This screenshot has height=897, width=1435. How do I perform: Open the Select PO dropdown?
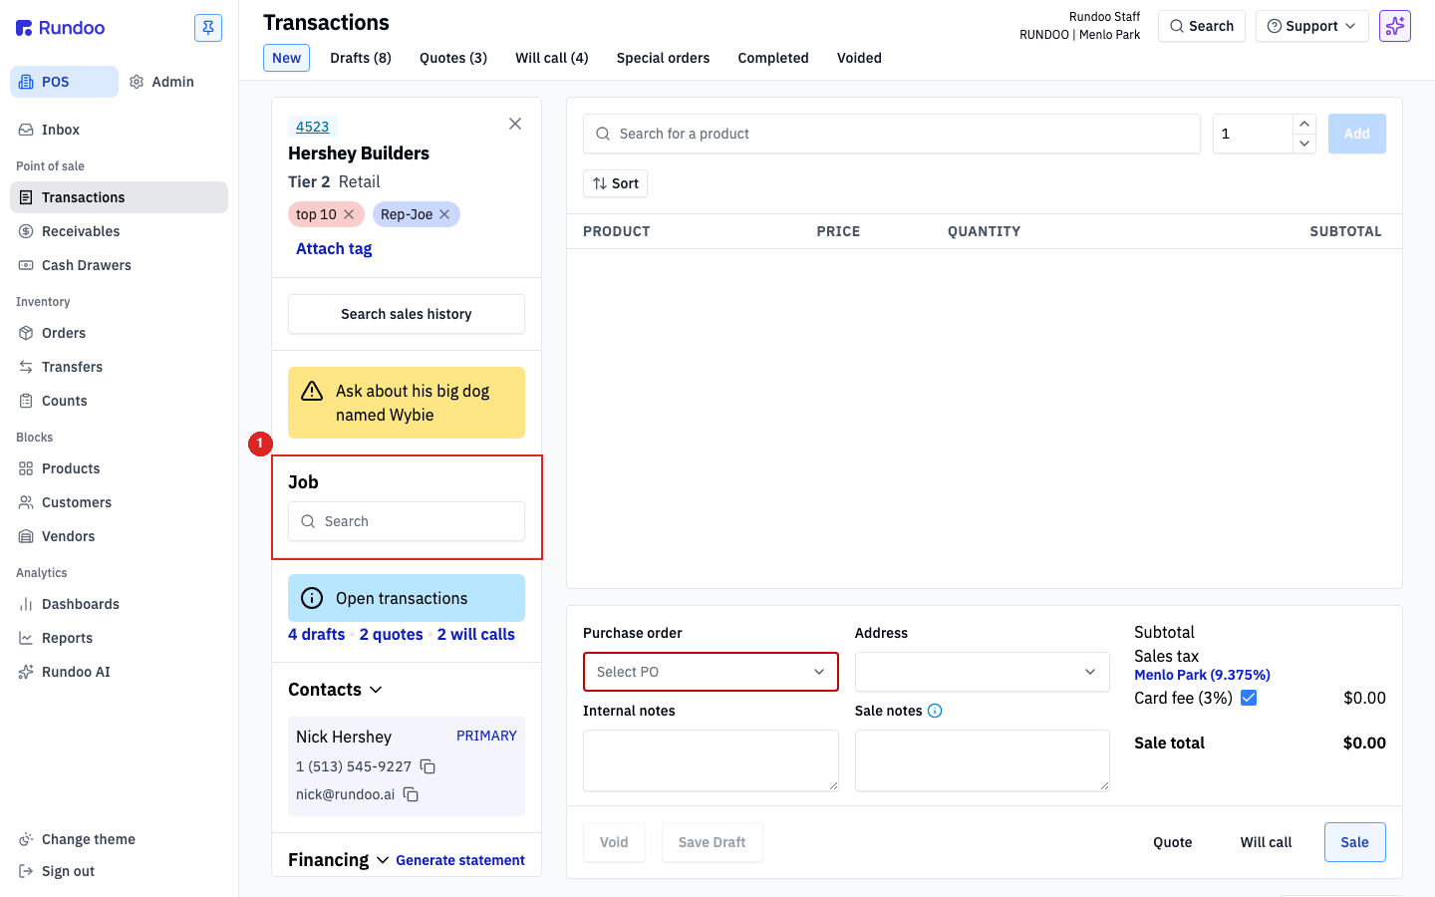point(711,672)
